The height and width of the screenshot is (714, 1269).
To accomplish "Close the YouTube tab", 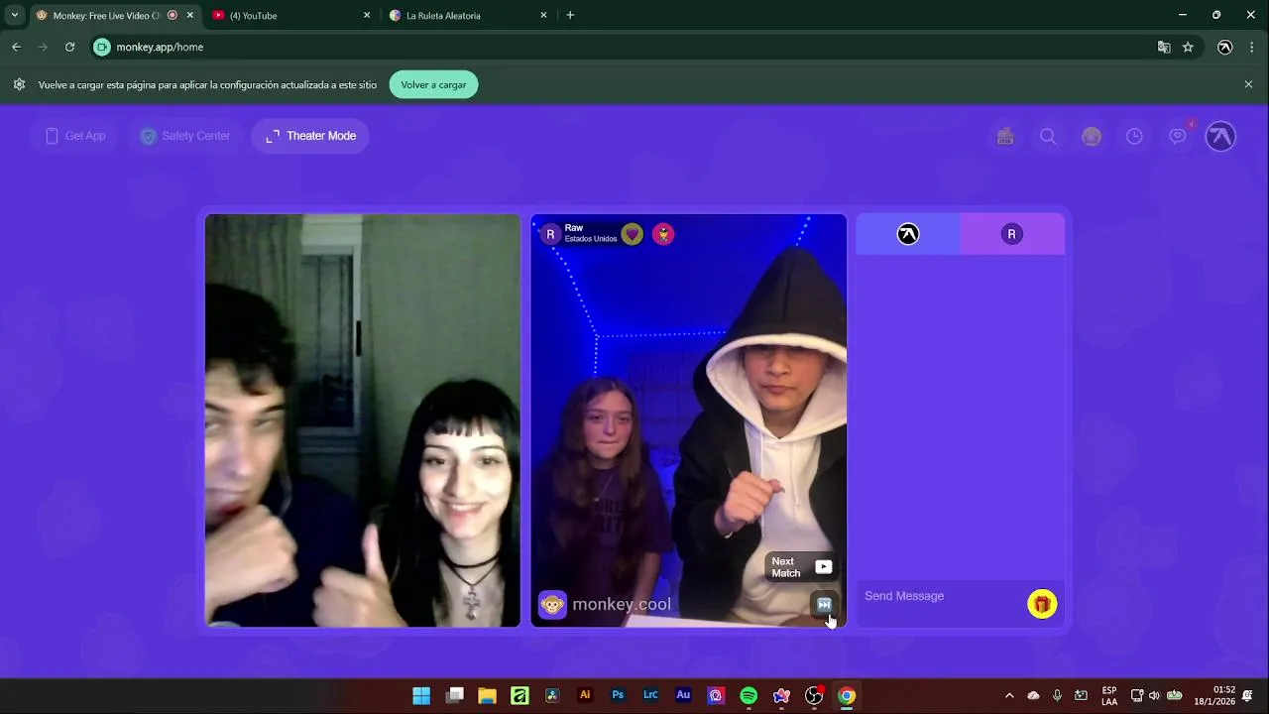I will tap(367, 15).
